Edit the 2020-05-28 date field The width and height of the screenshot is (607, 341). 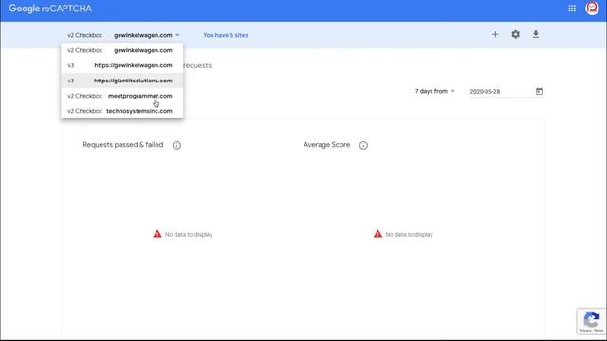(502, 92)
